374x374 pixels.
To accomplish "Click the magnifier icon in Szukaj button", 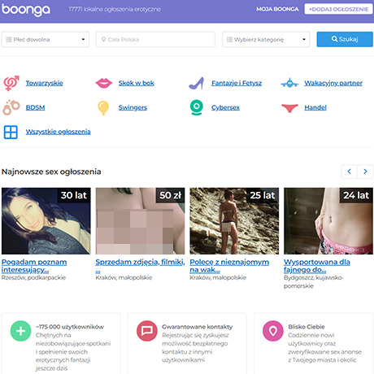I will coord(334,39).
